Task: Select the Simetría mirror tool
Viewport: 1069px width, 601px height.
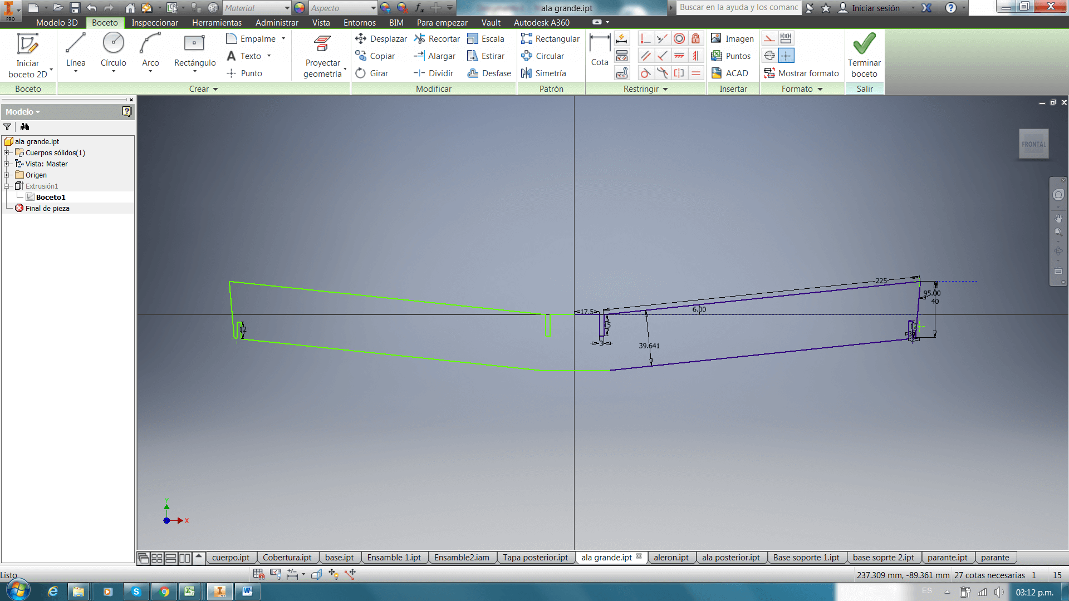Action: (543, 73)
